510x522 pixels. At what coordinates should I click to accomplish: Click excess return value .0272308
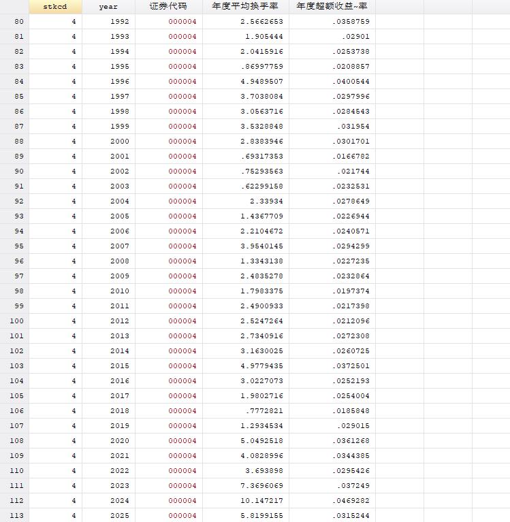pos(332,336)
